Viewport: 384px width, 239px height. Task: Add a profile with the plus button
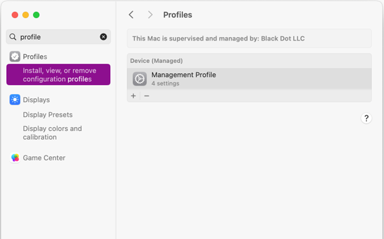pyautogui.click(x=133, y=96)
